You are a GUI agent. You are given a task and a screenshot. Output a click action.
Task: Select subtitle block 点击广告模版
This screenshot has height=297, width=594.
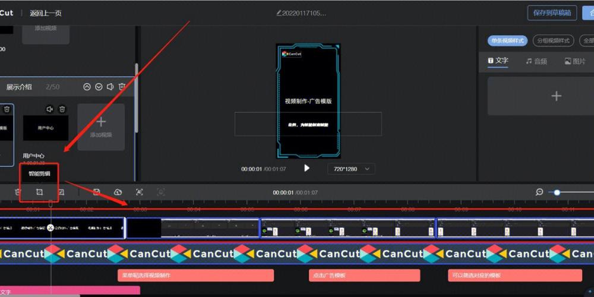point(365,276)
